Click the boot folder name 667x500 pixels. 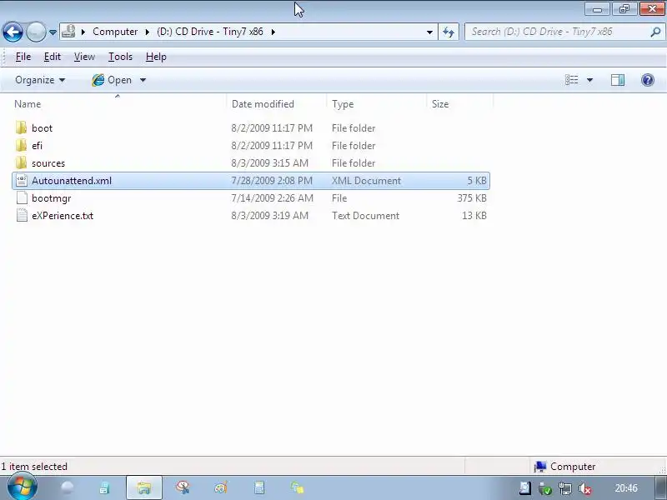[43, 128]
